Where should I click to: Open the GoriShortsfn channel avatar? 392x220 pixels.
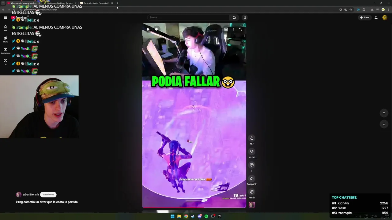coord(18,195)
